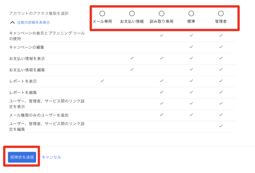Click the 比較の詳細を非表示 link
The width and height of the screenshot is (255, 173).
coord(33,22)
